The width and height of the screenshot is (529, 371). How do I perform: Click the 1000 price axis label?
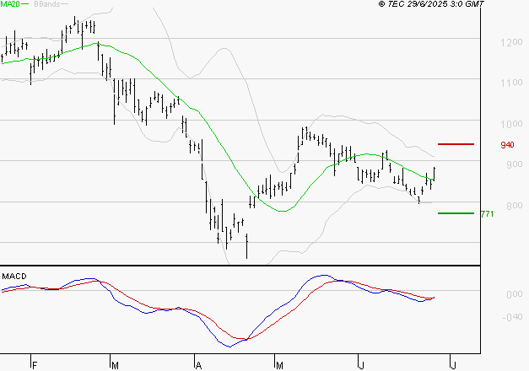coord(511,124)
